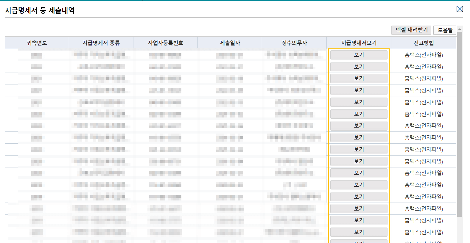The image size is (470, 243).
Task: Click the vertical scrollbar thumb
Action: [x=460, y=124]
